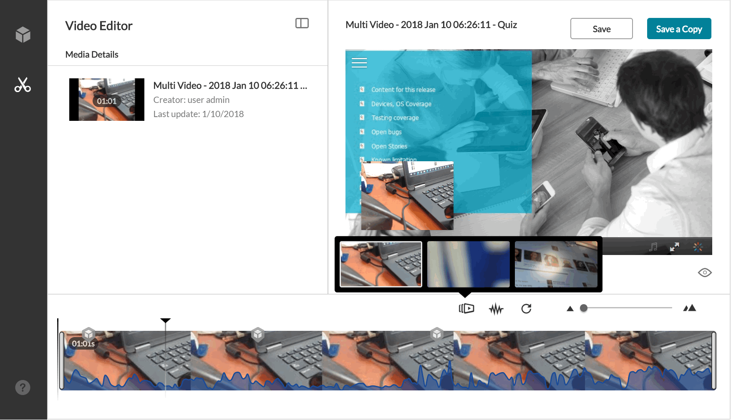Click the fullscreen arrows icon in player
The width and height of the screenshot is (731, 420).
click(x=675, y=247)
